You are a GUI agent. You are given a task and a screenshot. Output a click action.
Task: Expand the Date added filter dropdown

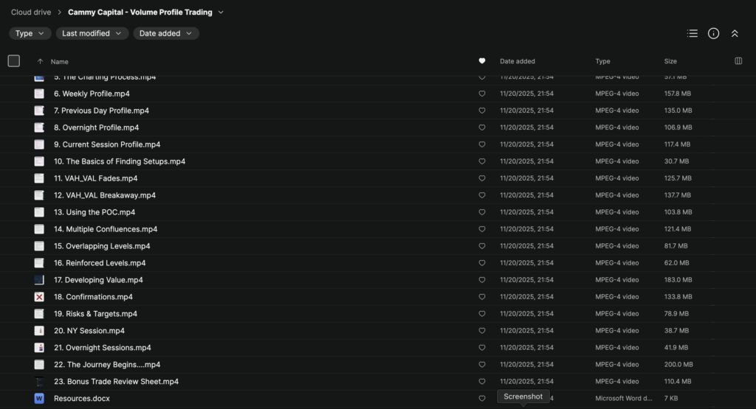click(165, 33)
